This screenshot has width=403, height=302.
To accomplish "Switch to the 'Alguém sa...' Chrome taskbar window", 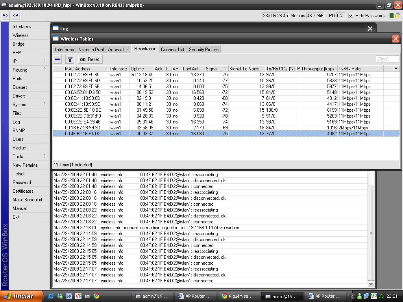I will (238, 296).
